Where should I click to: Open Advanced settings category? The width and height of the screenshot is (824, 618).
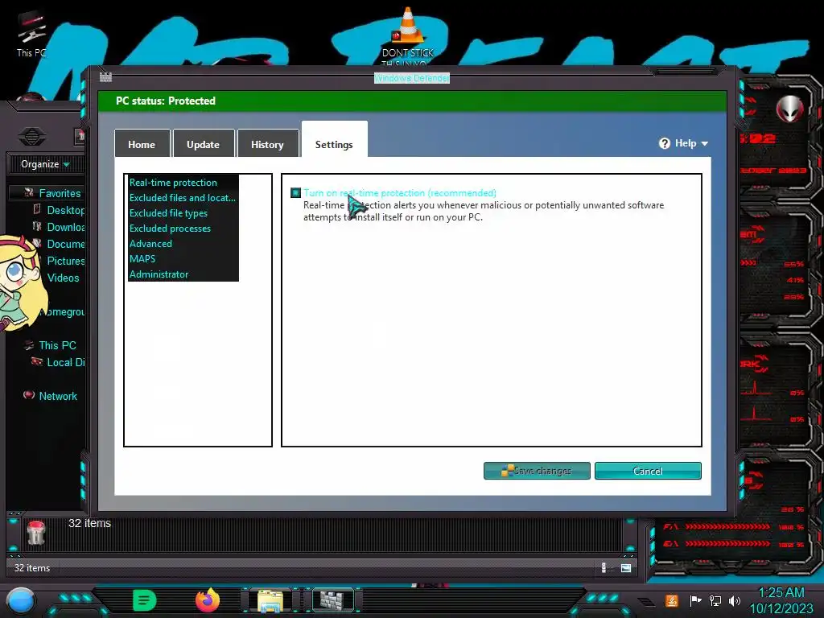(150, 243)
